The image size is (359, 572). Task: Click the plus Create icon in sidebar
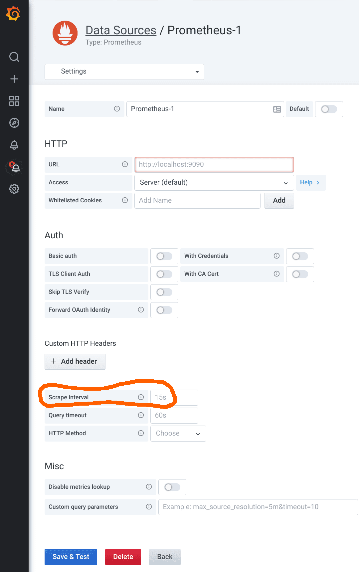[14, 79]
